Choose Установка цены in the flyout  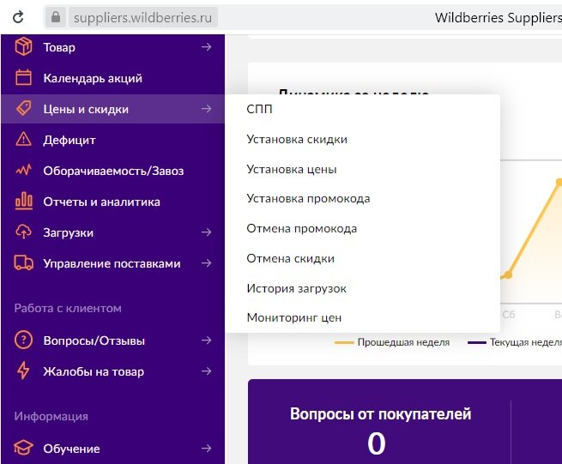click(x=292, y=169)
